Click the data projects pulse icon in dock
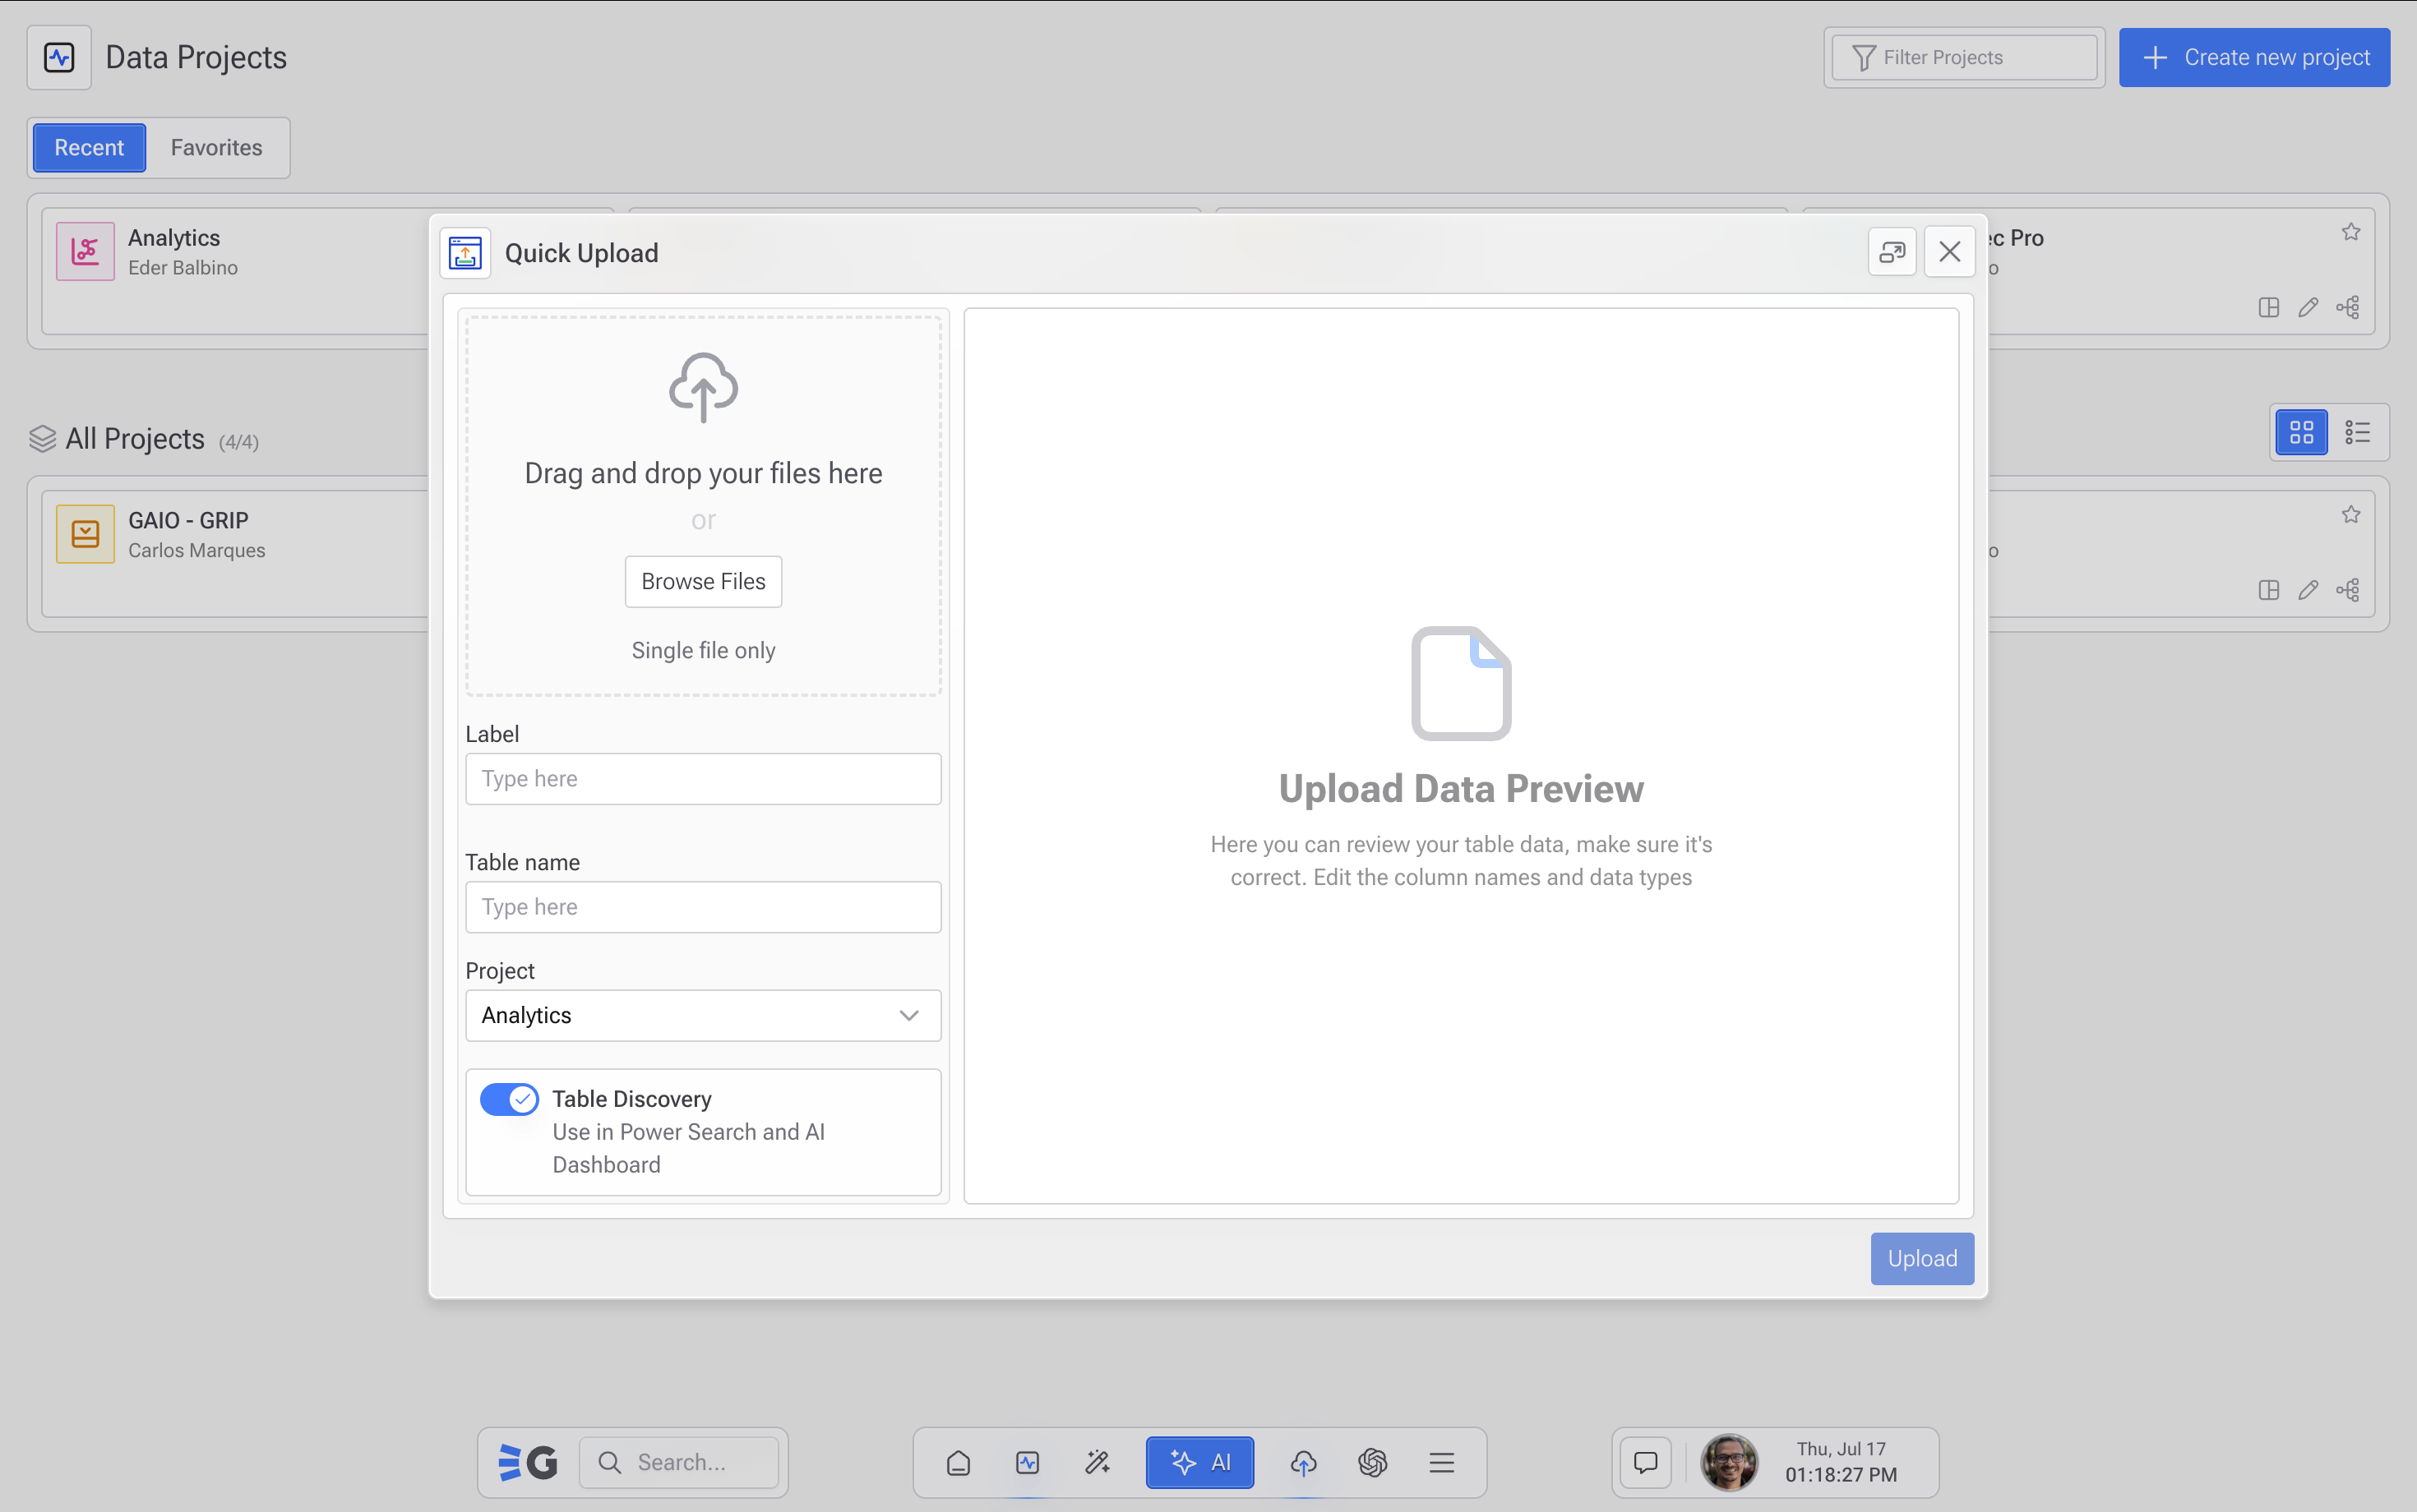The image size is (2417, 1512). pos(1028,1462)
